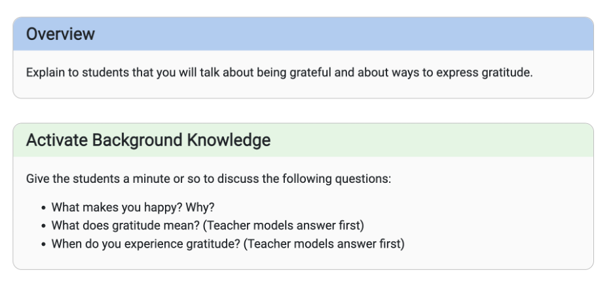Click the bullet point before 'What does gratitude'
613x287 pixels.
coord(43,226)
